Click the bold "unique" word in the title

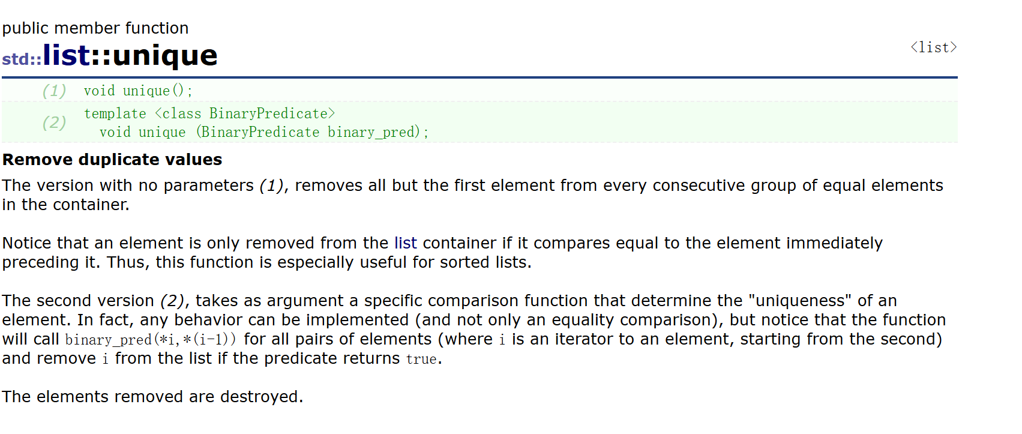164,55
